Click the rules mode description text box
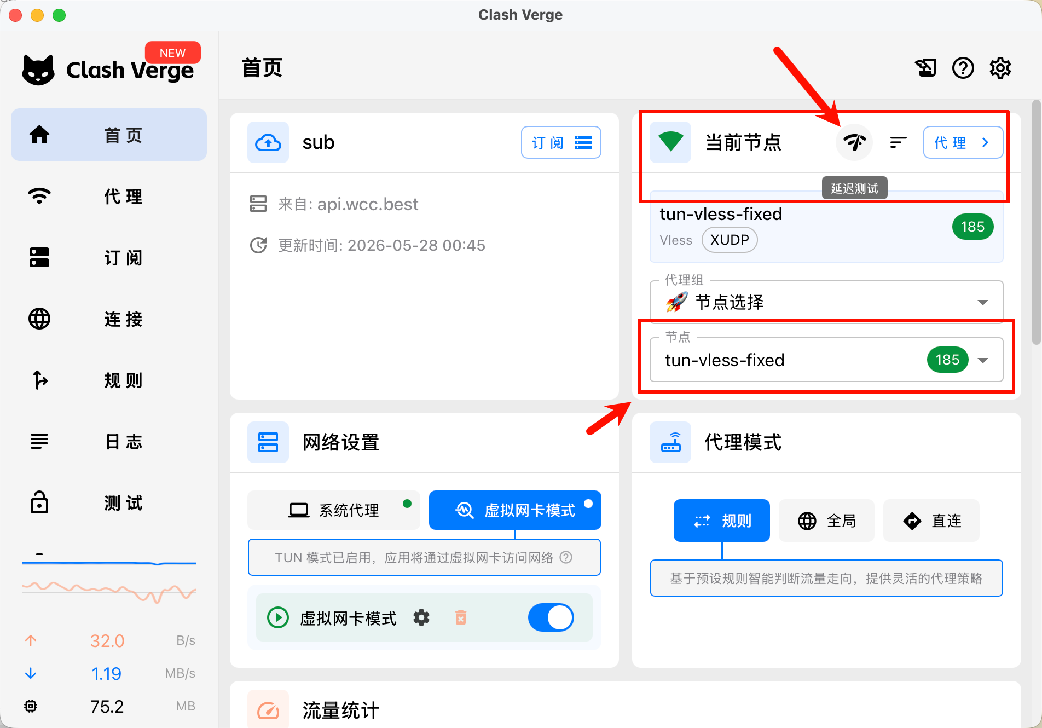 [x=826, y=578]
